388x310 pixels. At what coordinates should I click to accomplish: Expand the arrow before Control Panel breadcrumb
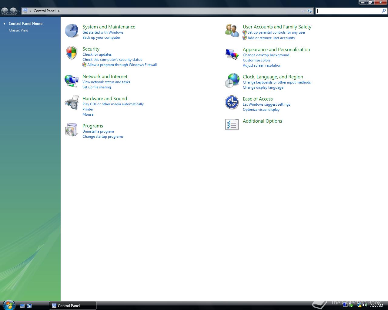pos(30,11)
